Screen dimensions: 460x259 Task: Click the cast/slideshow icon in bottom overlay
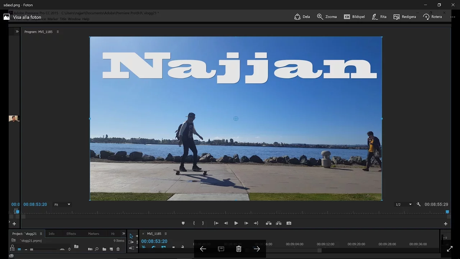pos(221,249)
